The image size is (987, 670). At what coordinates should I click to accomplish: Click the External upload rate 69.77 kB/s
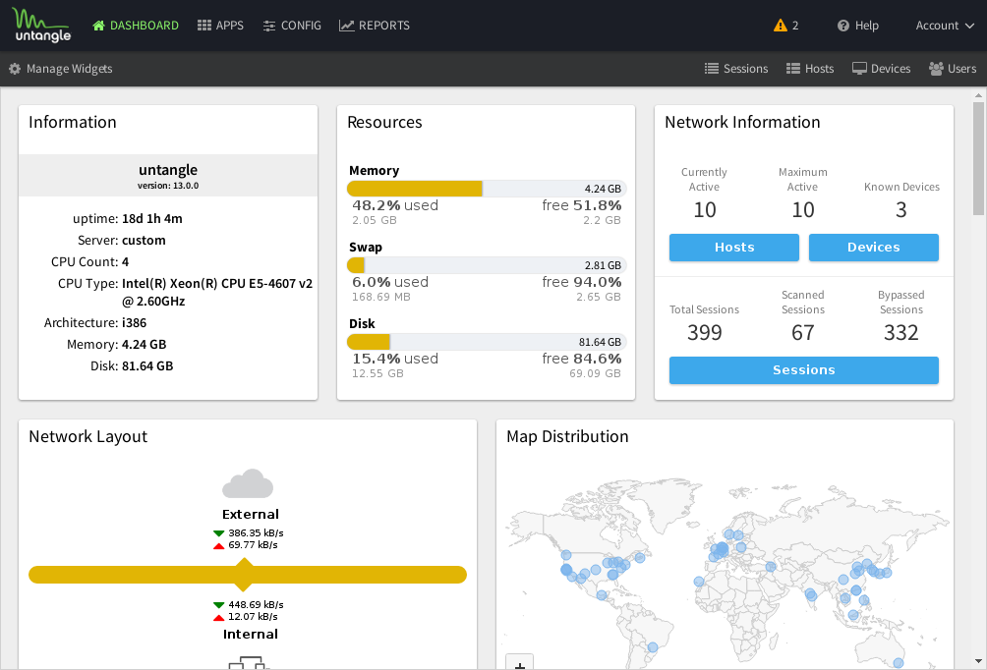(x=253, y=545)
